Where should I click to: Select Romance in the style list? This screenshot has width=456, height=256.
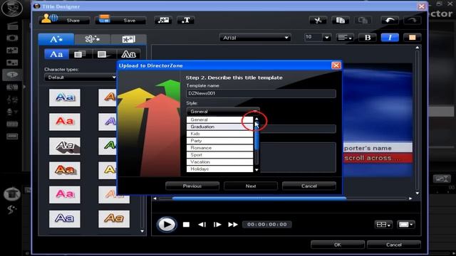pyautogui.click(x=219, y=148)
